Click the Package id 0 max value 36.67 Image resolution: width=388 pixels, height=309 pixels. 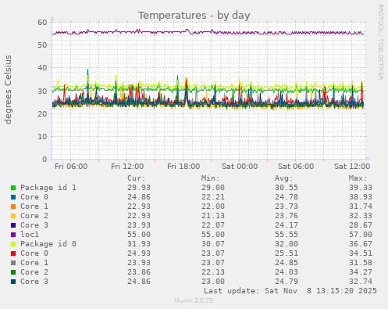[x=361, y=244]
